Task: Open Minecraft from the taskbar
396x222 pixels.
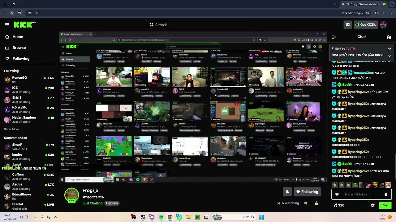Action: tap(197, 217)
